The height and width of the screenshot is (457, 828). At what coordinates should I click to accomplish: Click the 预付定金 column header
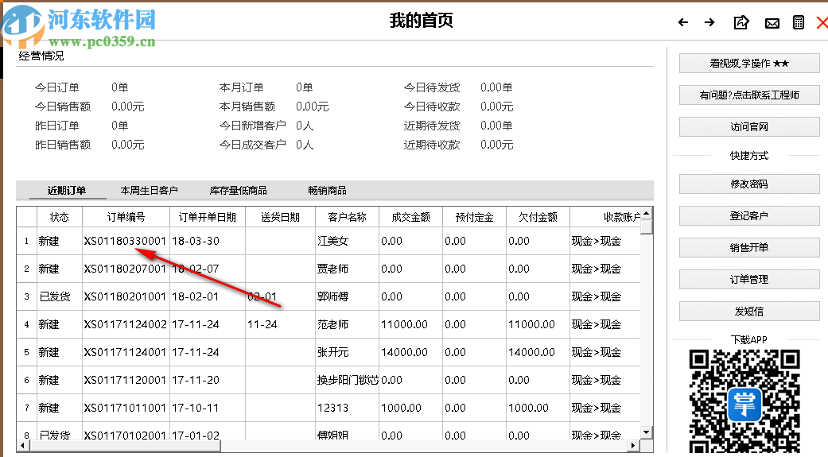474,217
